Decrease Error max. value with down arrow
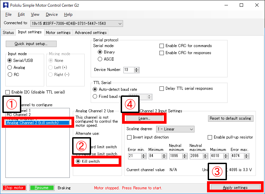265x194 pixels. (x=246, y=157)
